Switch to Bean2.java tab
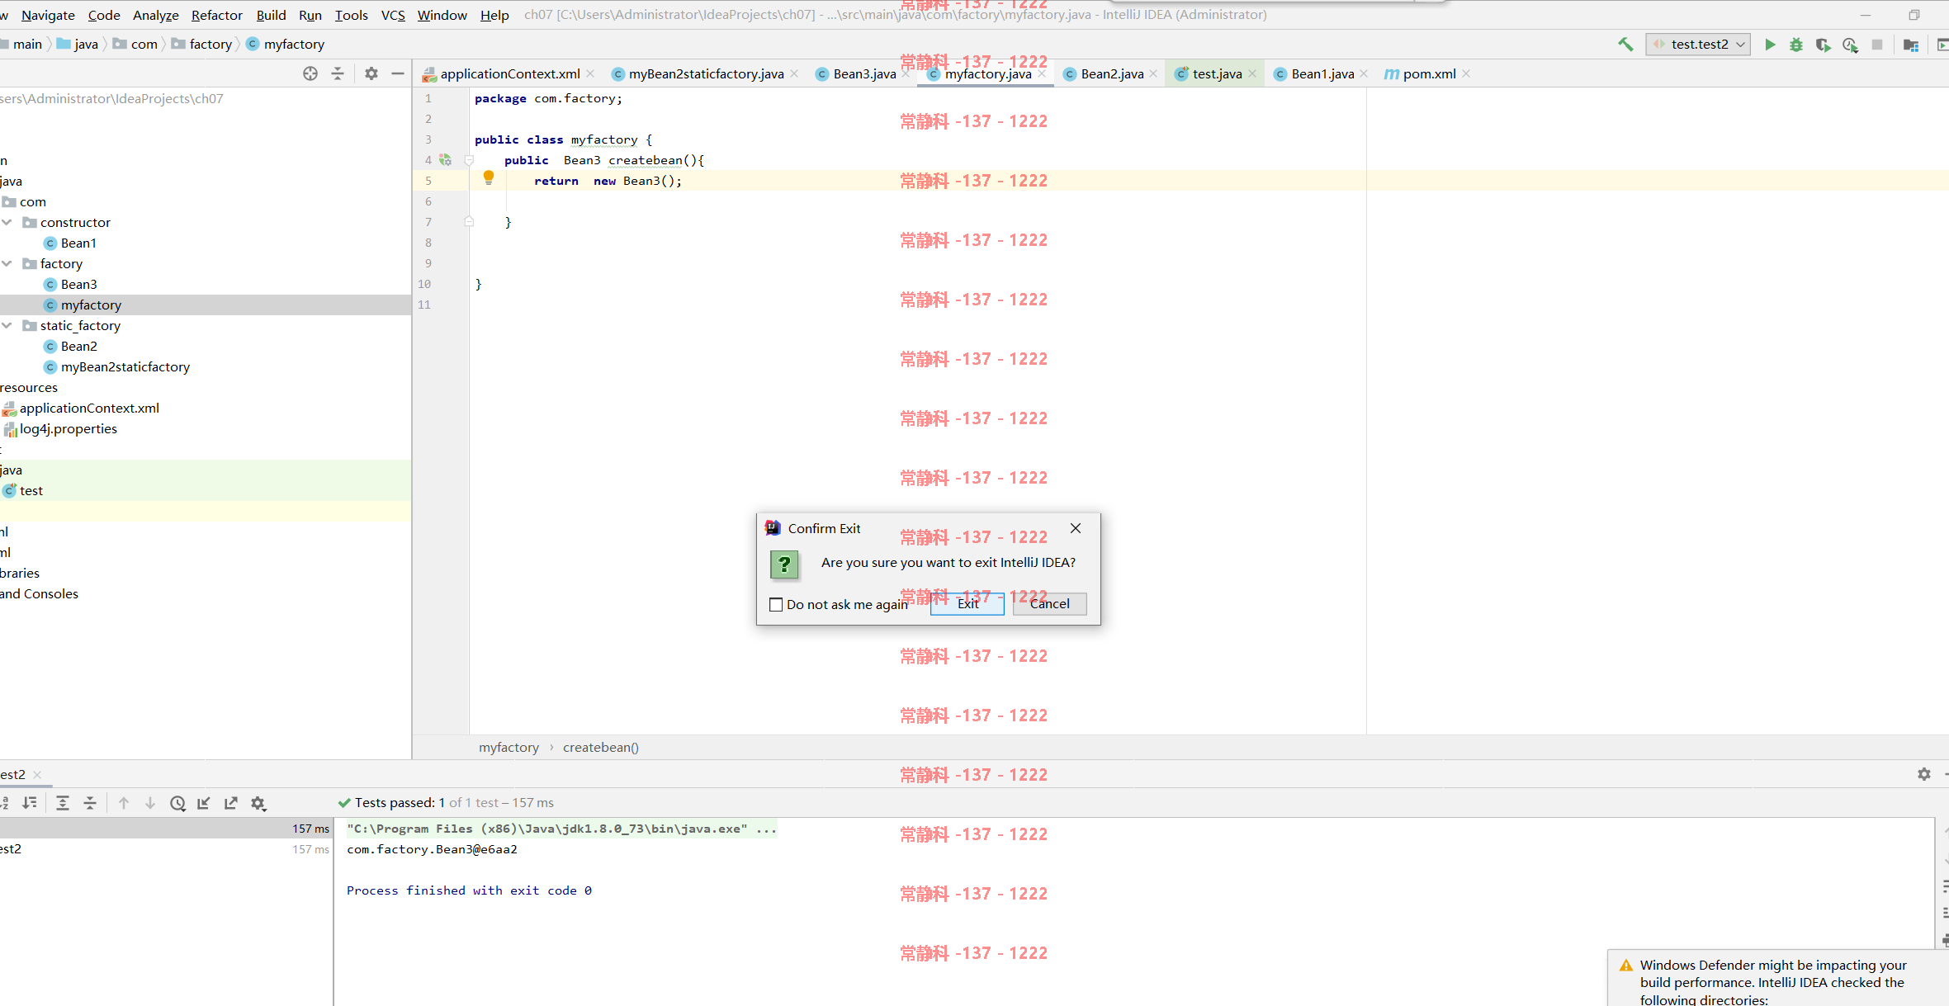1949x1006 pixels. point(1111,73)
